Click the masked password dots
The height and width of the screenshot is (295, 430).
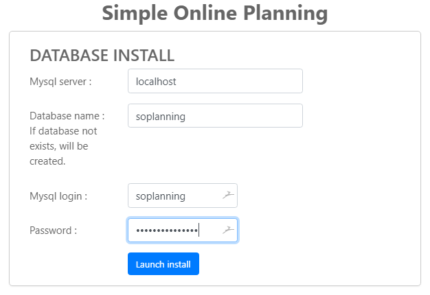tap(167, 231)
